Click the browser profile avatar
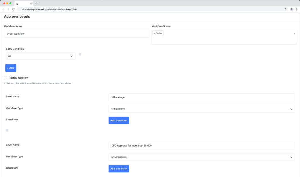300x177 pixels. click(291, 9)
